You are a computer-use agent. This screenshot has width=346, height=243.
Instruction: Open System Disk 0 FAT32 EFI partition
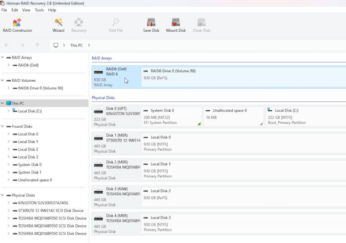tap(172, 117)
